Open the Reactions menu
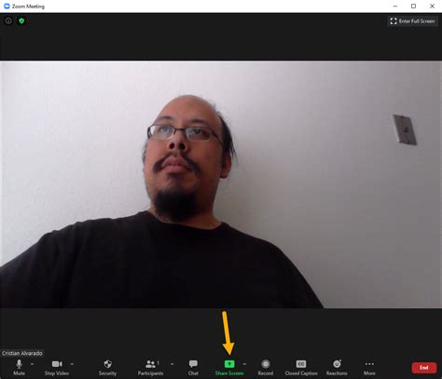The image size is (442, 379). tap(337, 367)
